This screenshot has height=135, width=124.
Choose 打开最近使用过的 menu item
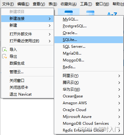pyautogui.click(x=27, y=41)
